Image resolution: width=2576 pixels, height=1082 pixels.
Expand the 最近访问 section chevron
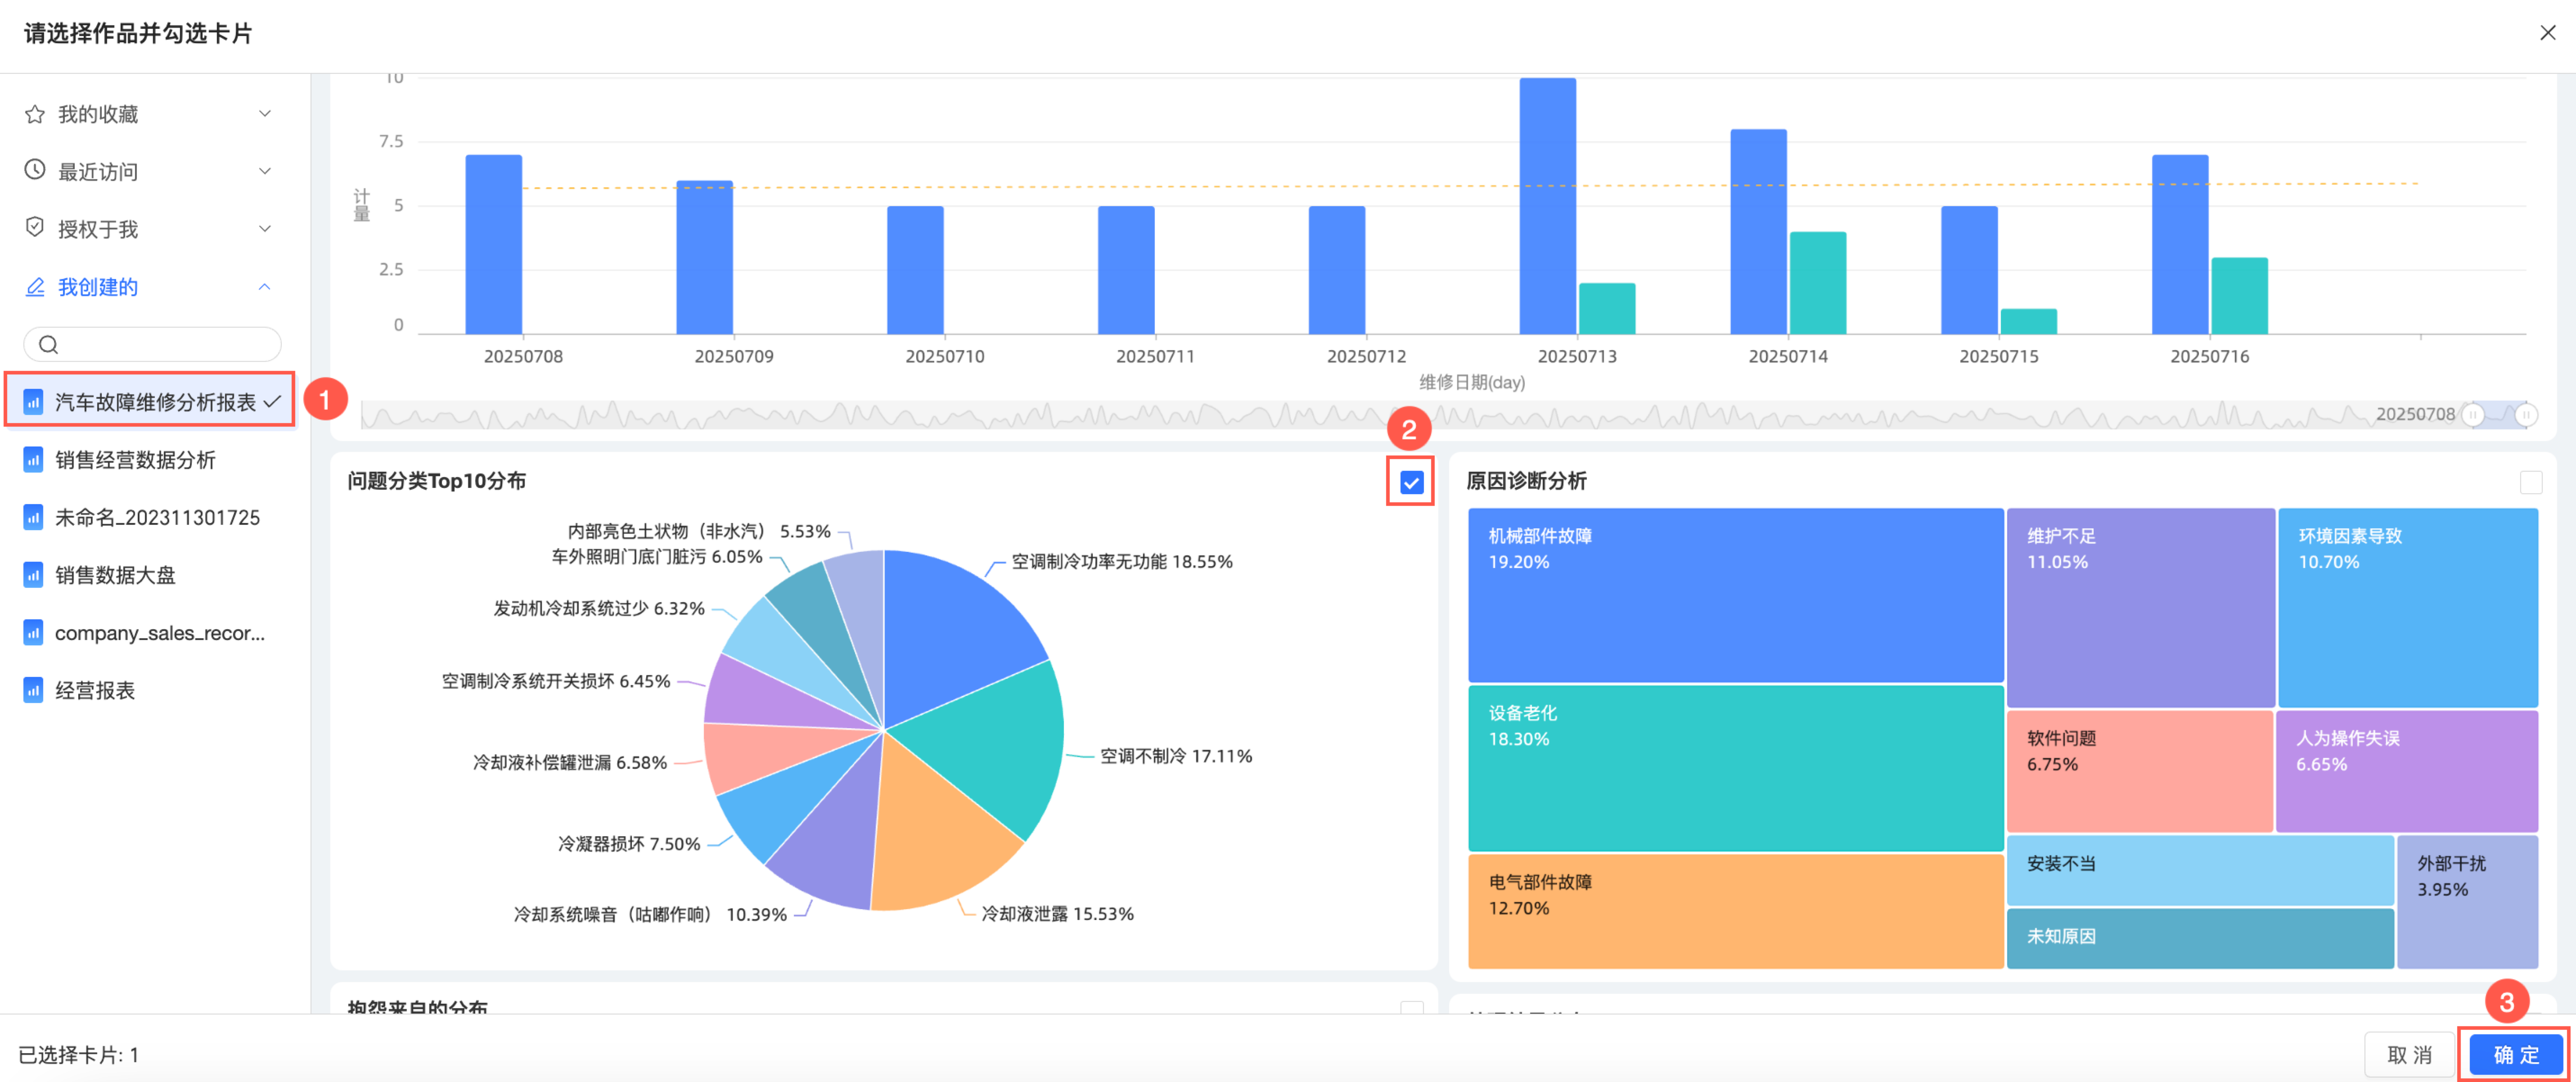[265, 171]
